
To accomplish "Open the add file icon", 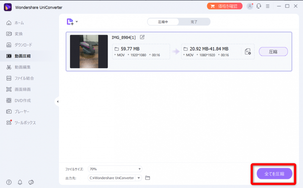I will [x=70, y=22].
